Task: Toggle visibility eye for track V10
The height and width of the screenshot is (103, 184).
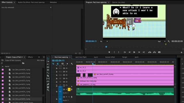Action: [66, 75]
